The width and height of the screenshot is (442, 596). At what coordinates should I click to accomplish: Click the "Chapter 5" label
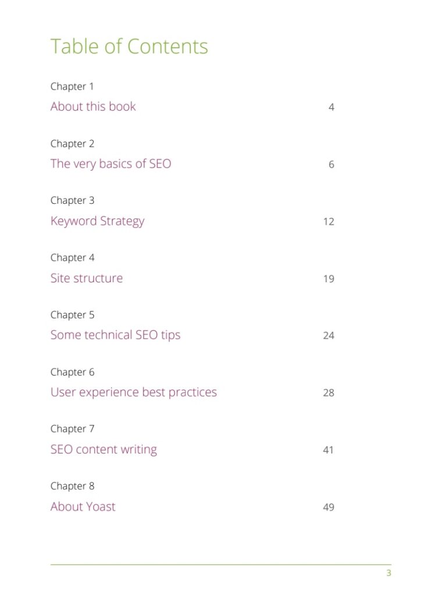coord(72,315)
